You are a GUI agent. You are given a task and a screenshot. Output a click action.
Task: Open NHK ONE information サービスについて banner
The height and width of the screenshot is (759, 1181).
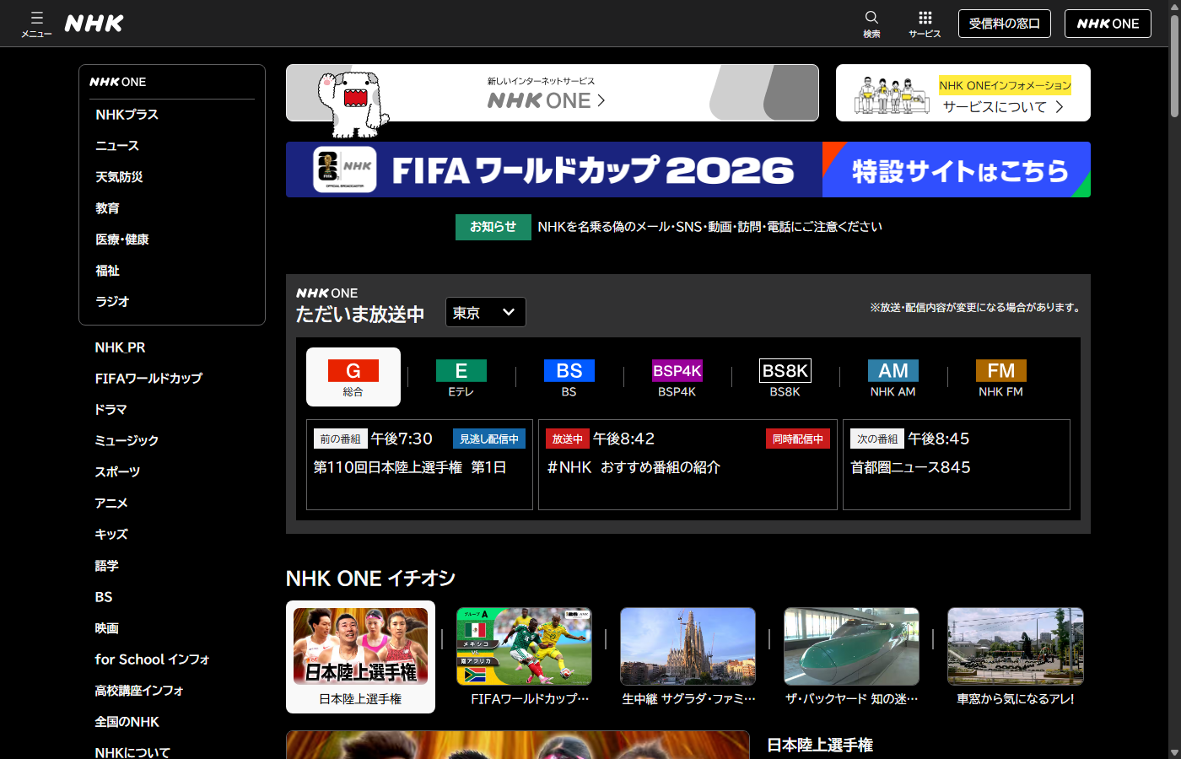pyautogui.click(x=963, y=93)
